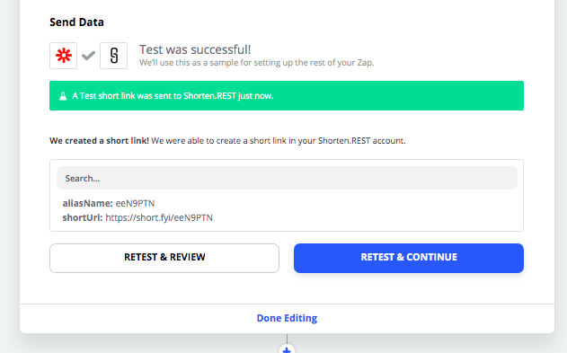The height and width of the screenshot is (353, 567).
Task: Click the eeN9PTN alias value
Action: click(x=136, y=203)
